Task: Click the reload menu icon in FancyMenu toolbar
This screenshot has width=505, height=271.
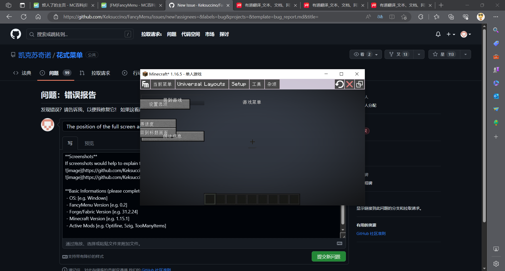Action: 340,84
